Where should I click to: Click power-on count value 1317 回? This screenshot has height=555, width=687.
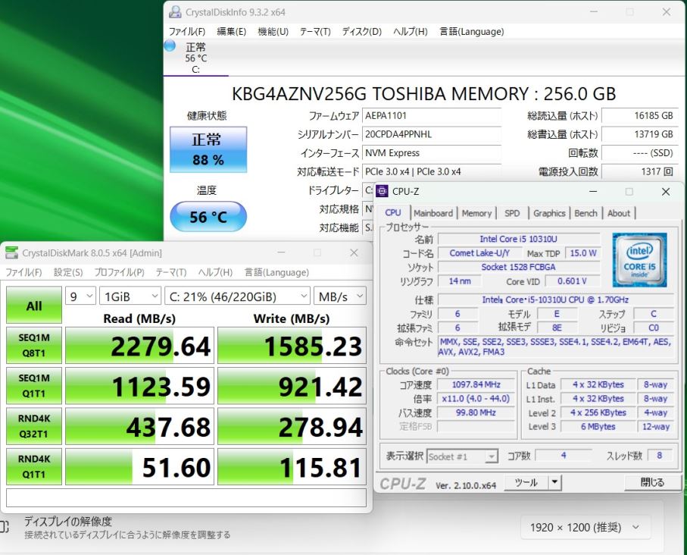coord(639,171)
